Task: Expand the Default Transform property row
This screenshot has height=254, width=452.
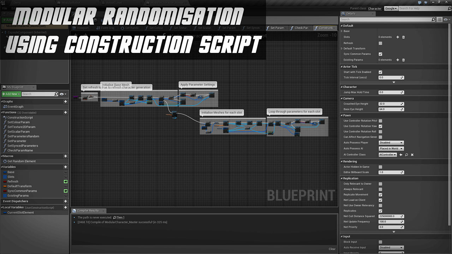Action: [342, 48]
